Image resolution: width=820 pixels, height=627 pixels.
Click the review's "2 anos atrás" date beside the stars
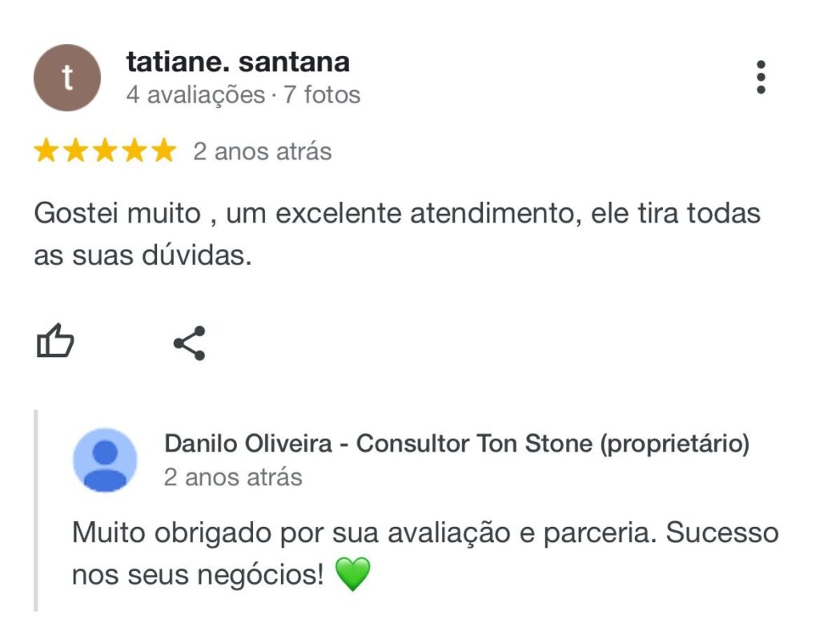[263, 151]
